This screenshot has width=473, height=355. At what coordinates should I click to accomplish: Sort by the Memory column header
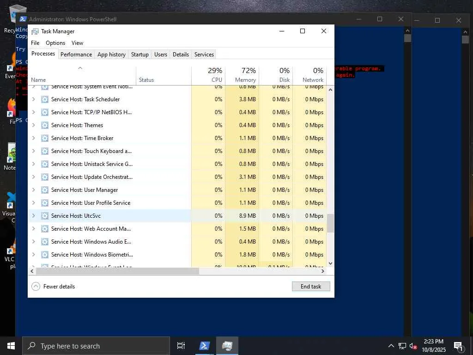point(242,75)
